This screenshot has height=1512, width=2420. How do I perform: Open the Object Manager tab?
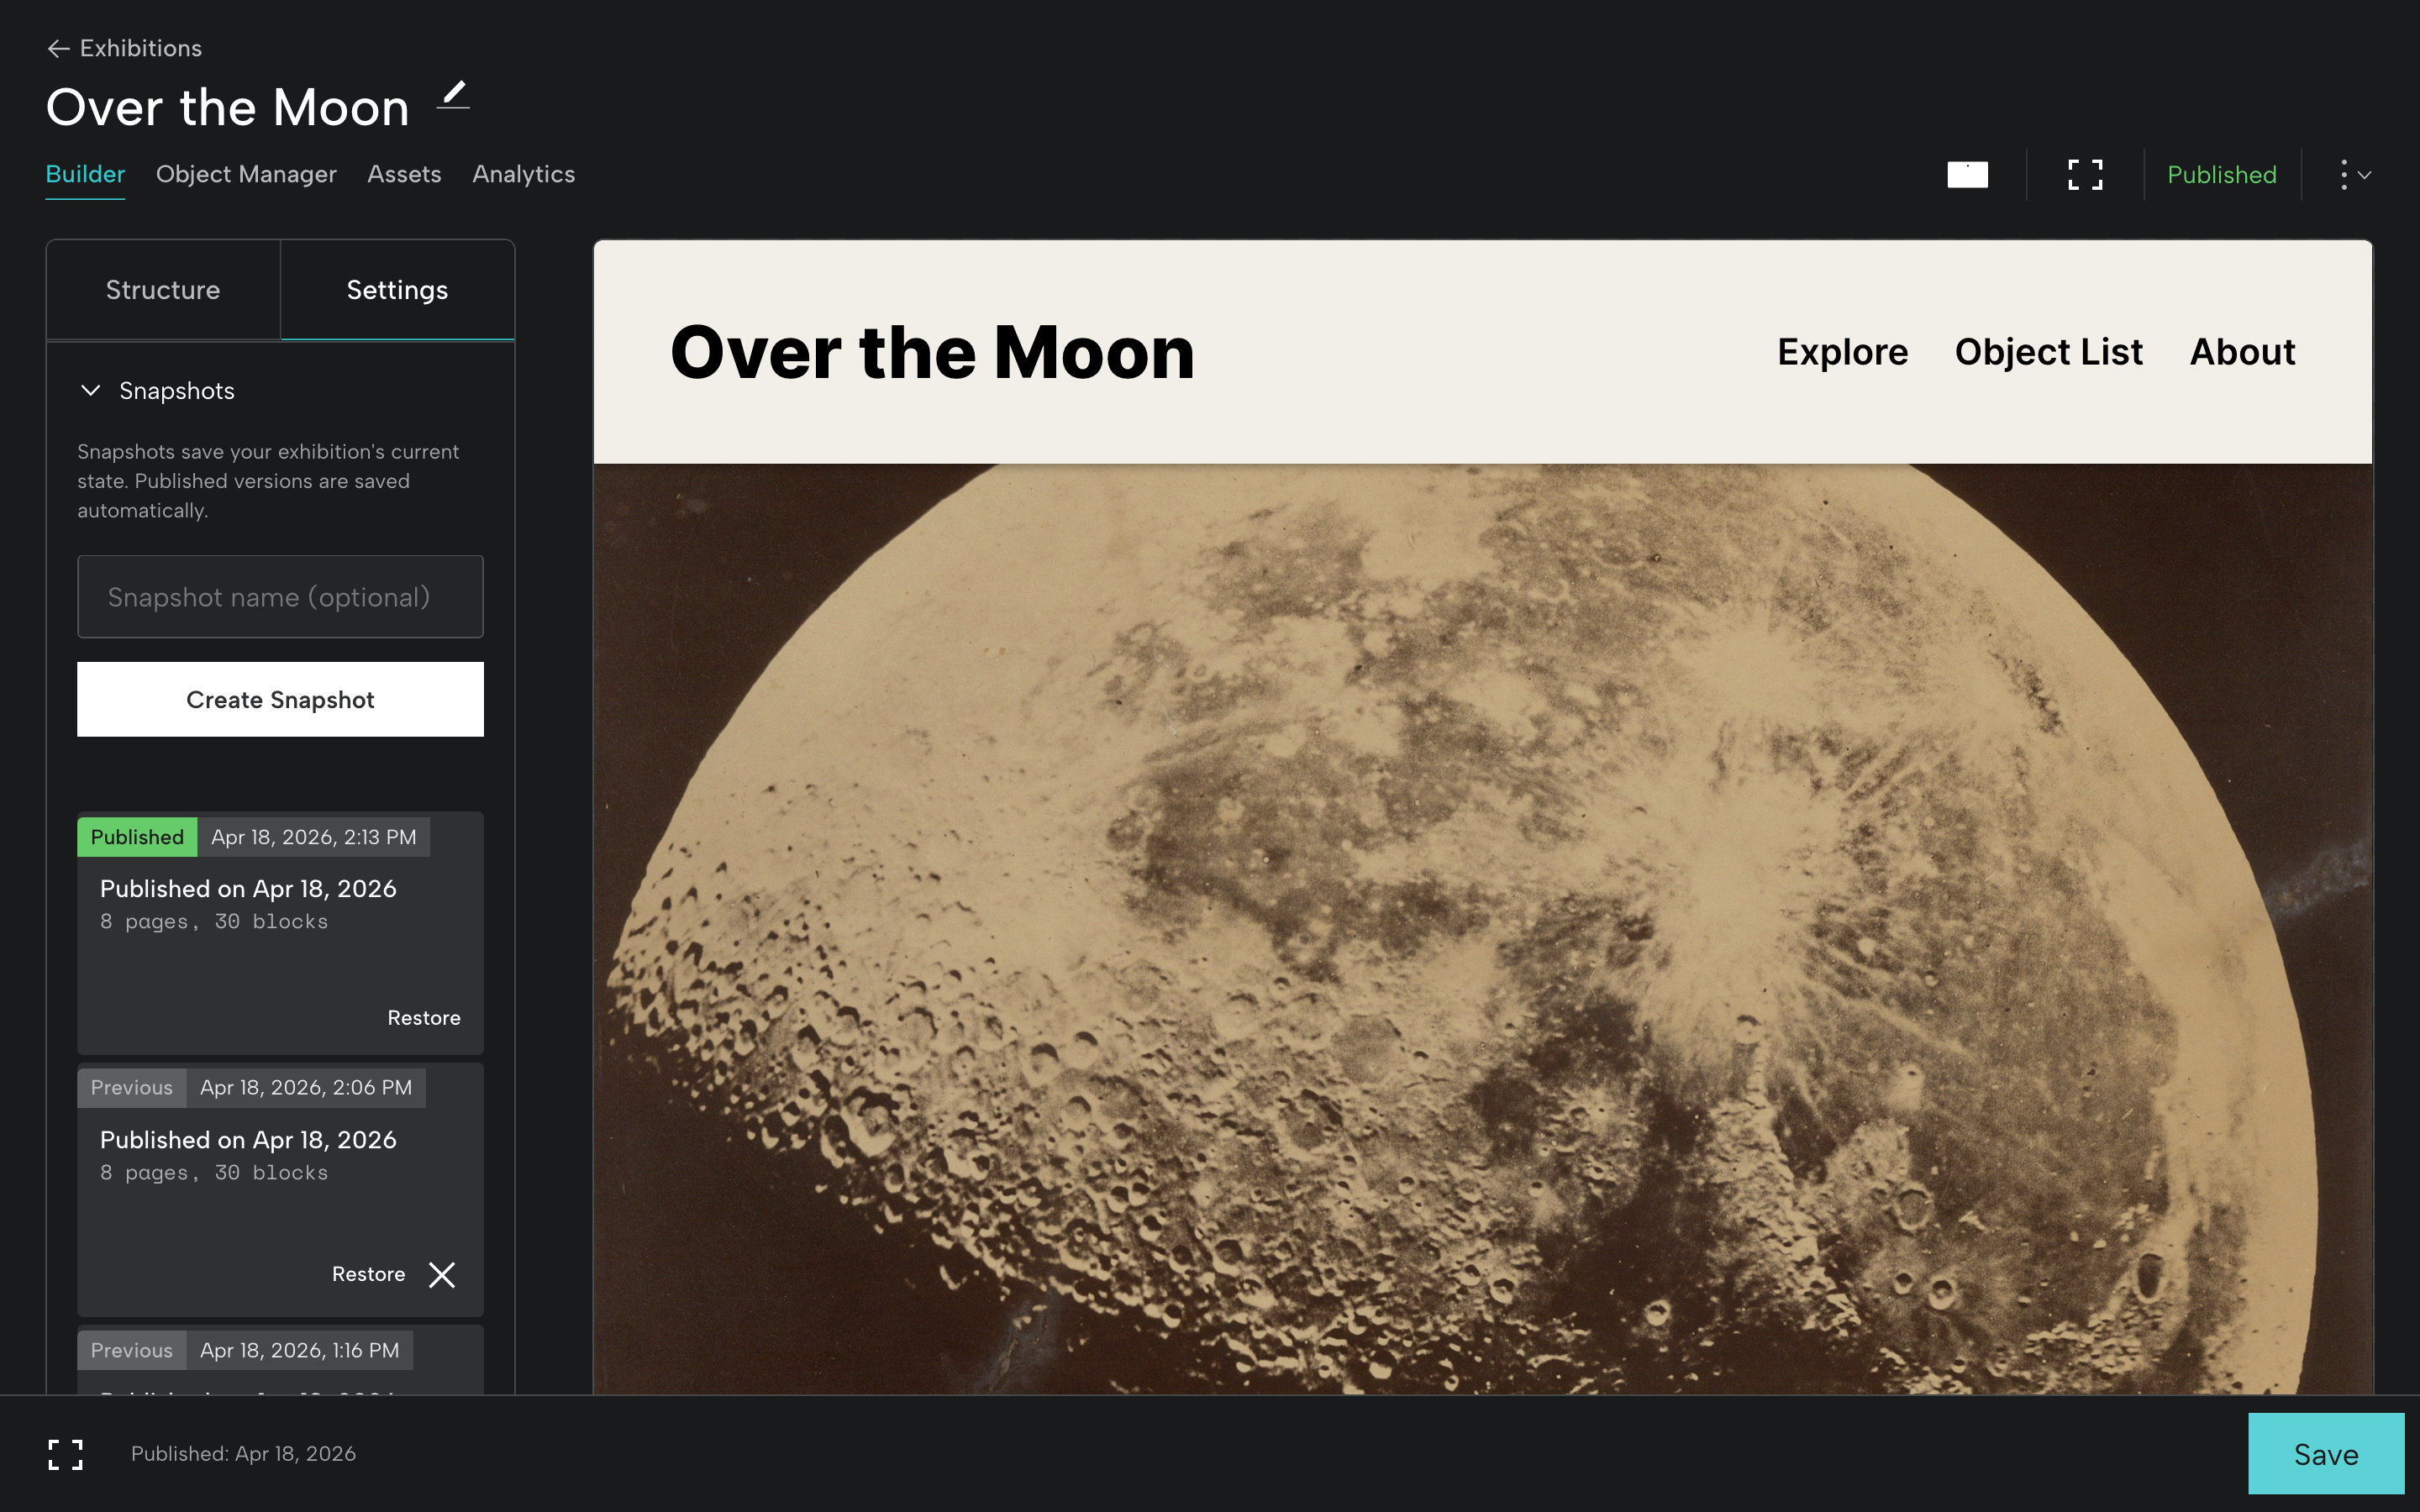point(246,174)
